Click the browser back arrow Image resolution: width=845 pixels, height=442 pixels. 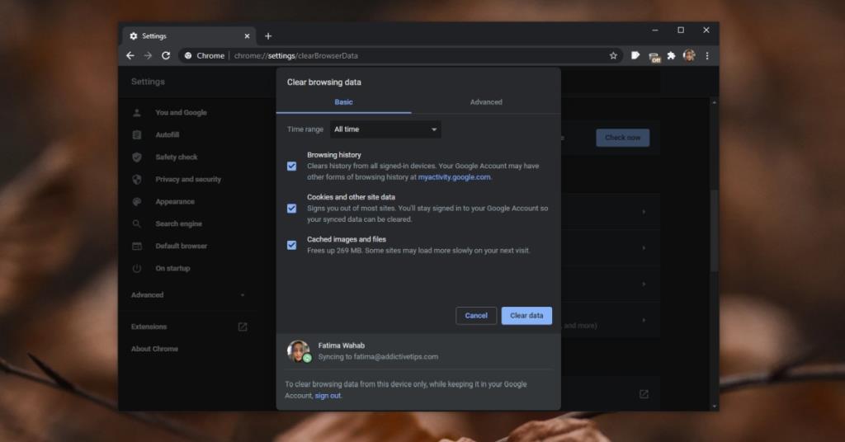[130, 55]
